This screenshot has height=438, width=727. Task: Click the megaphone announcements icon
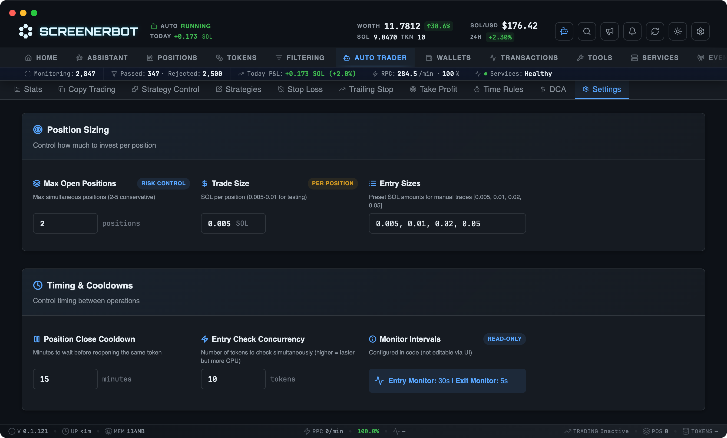click(x=609, y=31)
